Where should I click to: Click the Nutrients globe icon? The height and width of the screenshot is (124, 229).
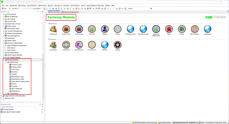coord(105,45)
